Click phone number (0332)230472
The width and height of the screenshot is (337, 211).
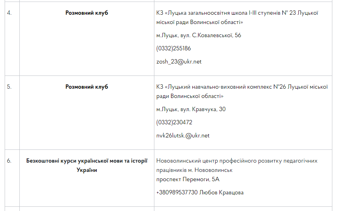[174, 122]
